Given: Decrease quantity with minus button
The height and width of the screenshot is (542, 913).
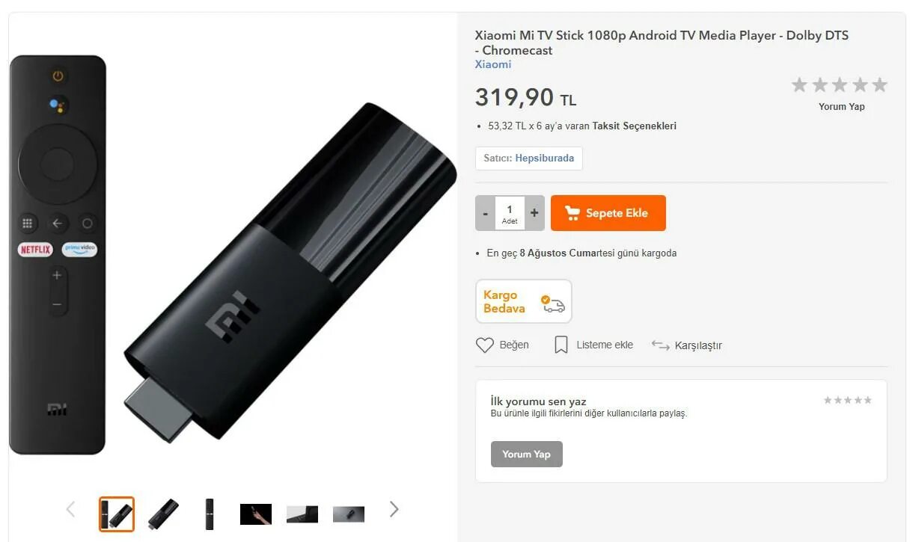Looking at the screenshot, I should pos(485,213).
